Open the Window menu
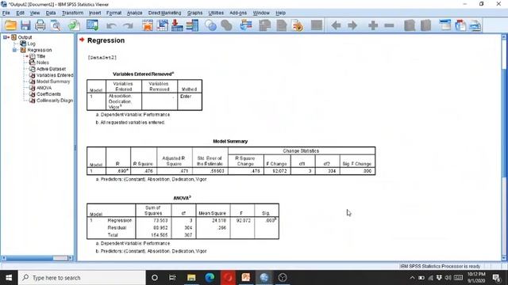The height and width of the screenshot is (285, 508). pyautogui.click(x=261, y=13)
